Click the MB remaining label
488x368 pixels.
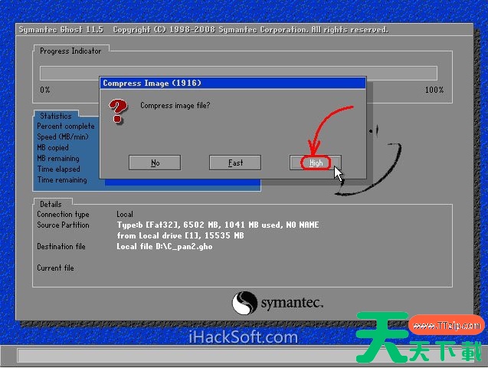click(58, 158)
